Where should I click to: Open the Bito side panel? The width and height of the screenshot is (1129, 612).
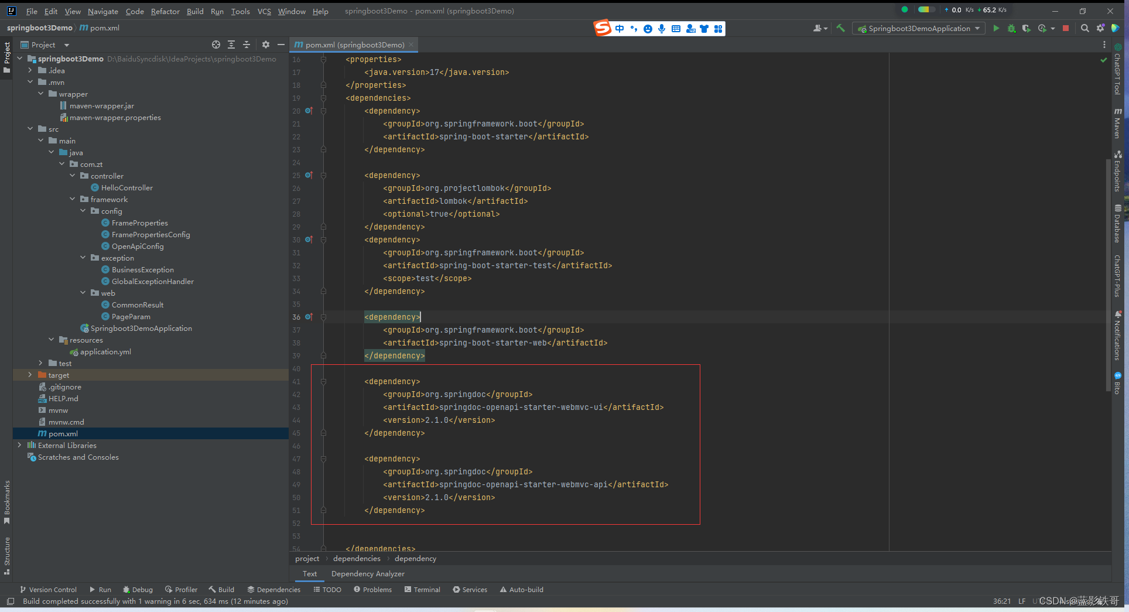click(x=1118, y=384)
